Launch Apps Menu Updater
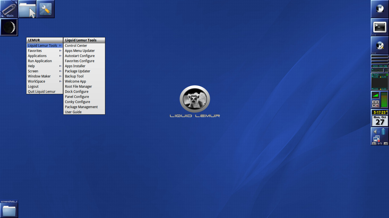 point(84,51)
